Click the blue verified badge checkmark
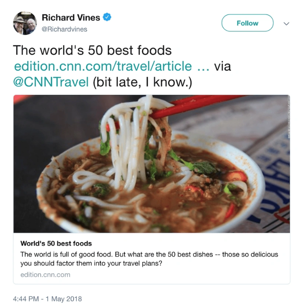Image resolution: width=303 pixels, height=306 pixels. [x=107, y=17]
